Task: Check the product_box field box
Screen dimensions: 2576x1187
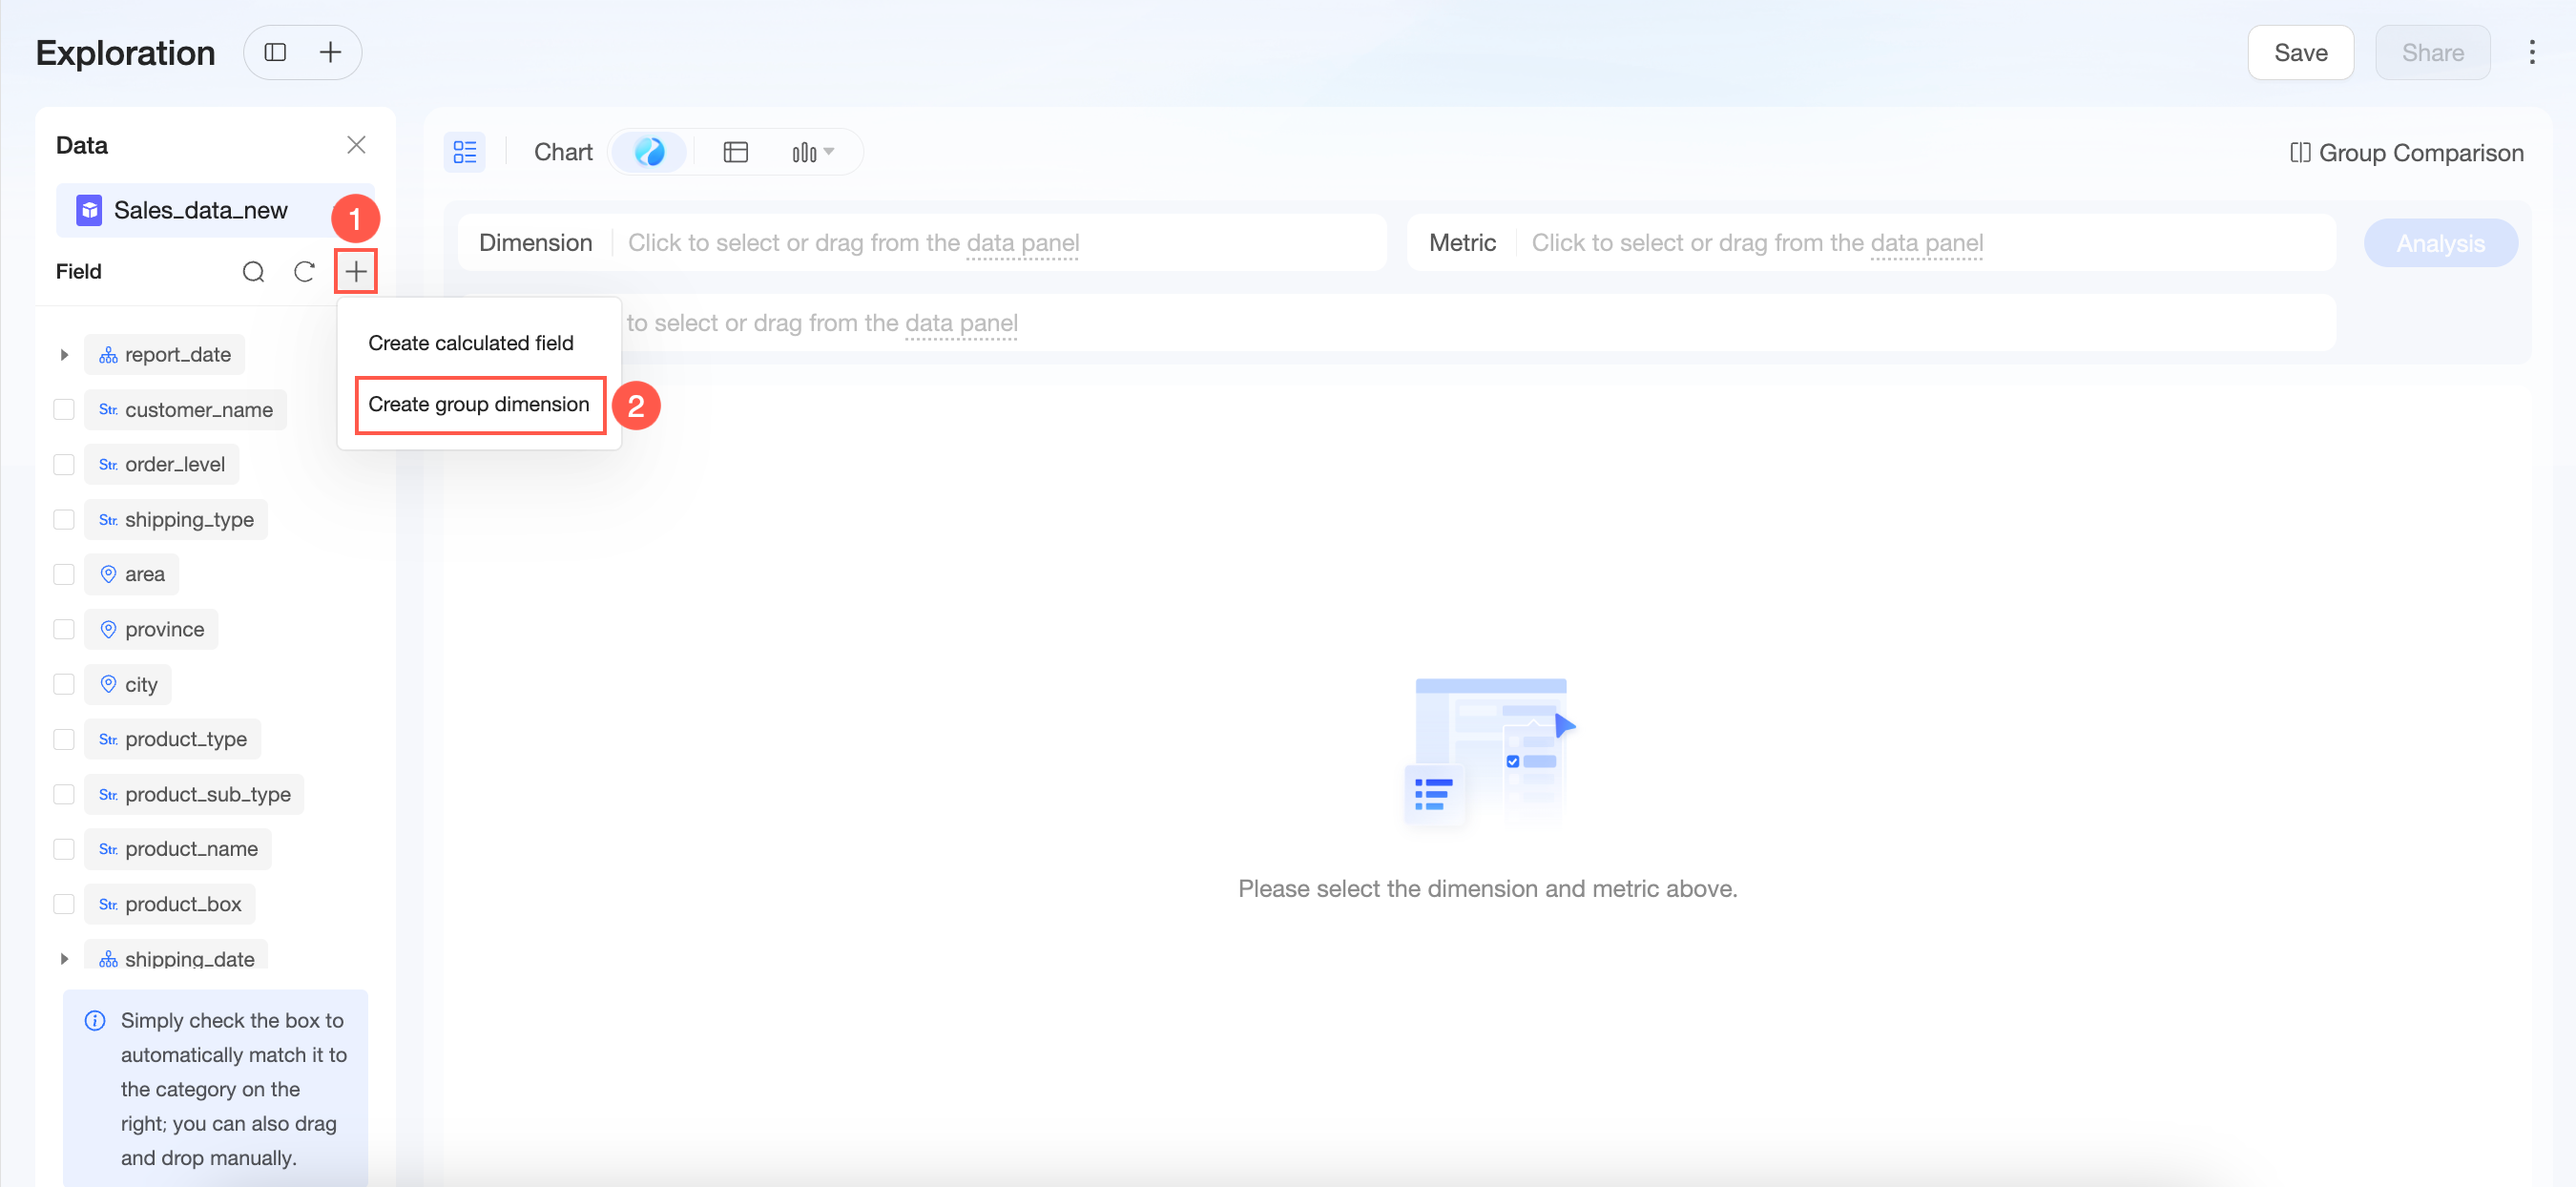Action: (64, 904)
